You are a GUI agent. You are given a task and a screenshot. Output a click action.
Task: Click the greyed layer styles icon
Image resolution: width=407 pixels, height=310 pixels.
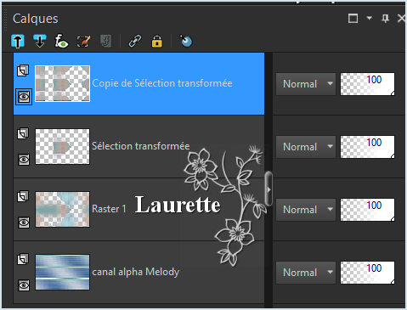tap(106, 42)
